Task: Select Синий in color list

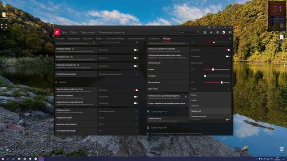Action: 210,100
